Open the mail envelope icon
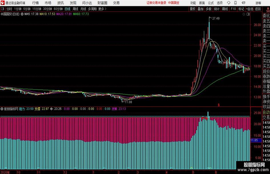The height and width of the screenshot is (174, 270). [x=243, y=3]
